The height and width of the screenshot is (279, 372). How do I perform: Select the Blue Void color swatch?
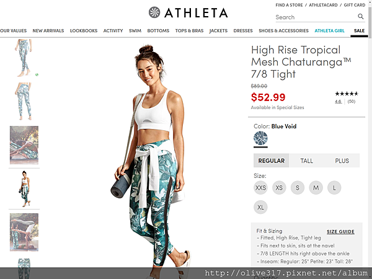[x=260, y=138]
